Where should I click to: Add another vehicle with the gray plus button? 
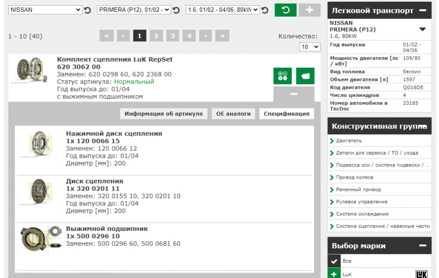[x=309, y=10]
